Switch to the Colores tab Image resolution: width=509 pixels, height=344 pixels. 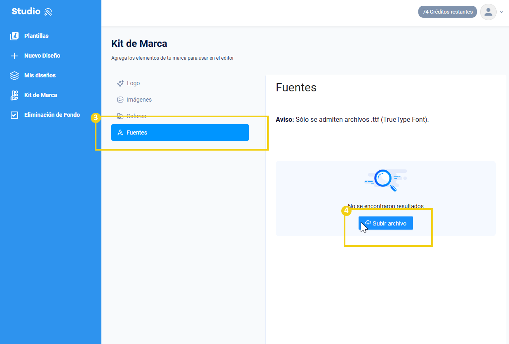[x=180, y=116]
